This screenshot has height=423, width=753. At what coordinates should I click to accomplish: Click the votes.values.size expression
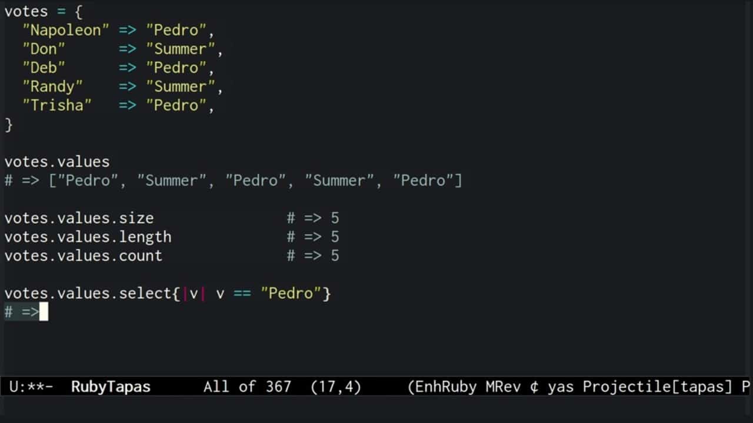(79, 218)
